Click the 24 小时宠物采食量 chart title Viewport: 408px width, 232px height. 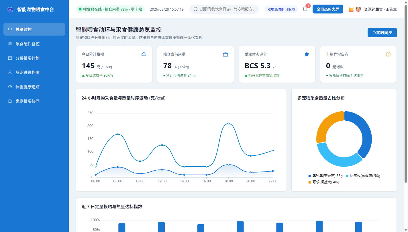123,98
